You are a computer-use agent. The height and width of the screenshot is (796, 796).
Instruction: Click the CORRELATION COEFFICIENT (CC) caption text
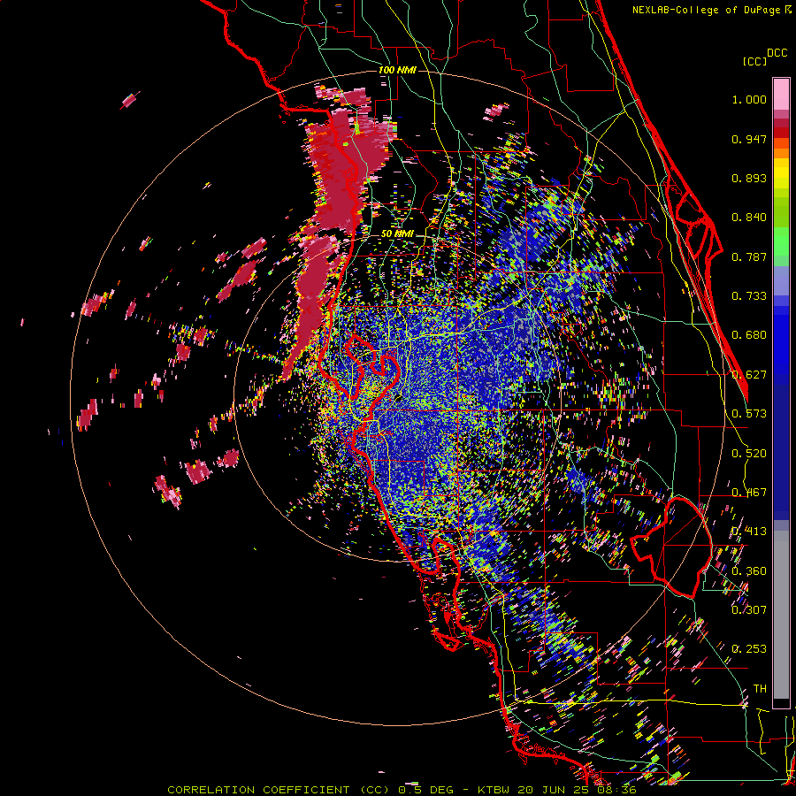[x=279, y=790]
